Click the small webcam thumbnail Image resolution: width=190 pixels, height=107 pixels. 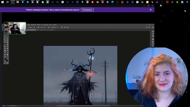(15, 28)
